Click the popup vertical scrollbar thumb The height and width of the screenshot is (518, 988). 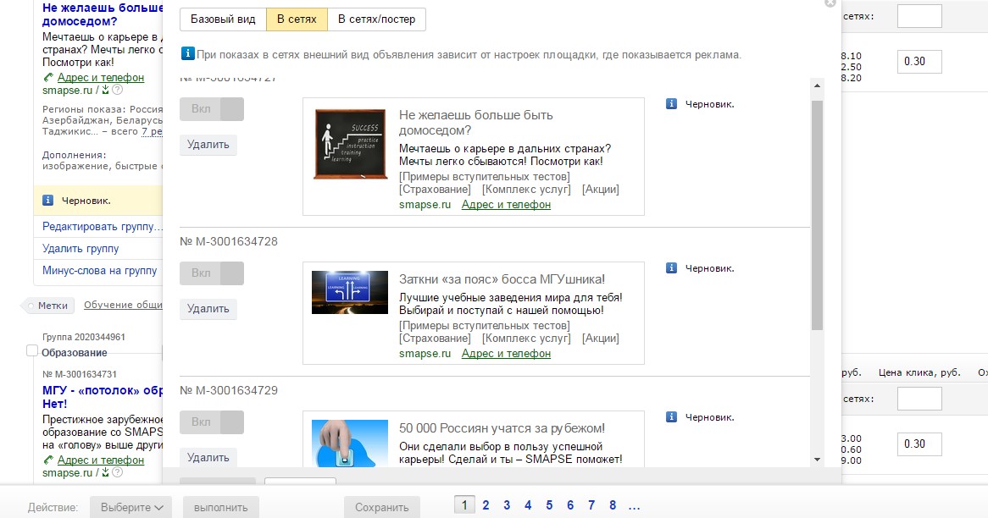click(817, 215)
